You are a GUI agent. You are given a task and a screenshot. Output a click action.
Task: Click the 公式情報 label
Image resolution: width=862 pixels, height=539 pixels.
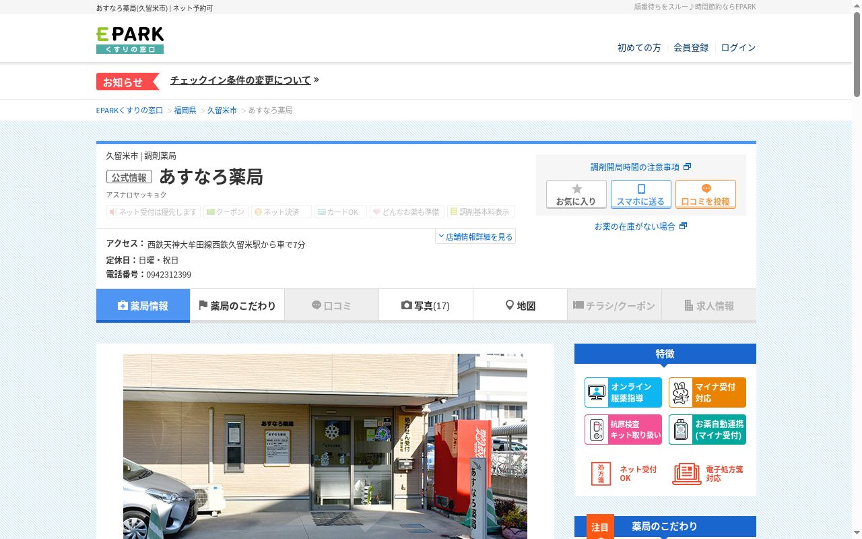click(129, 177)
